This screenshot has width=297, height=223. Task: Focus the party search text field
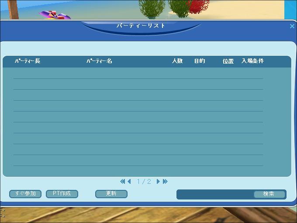point(215,194)
